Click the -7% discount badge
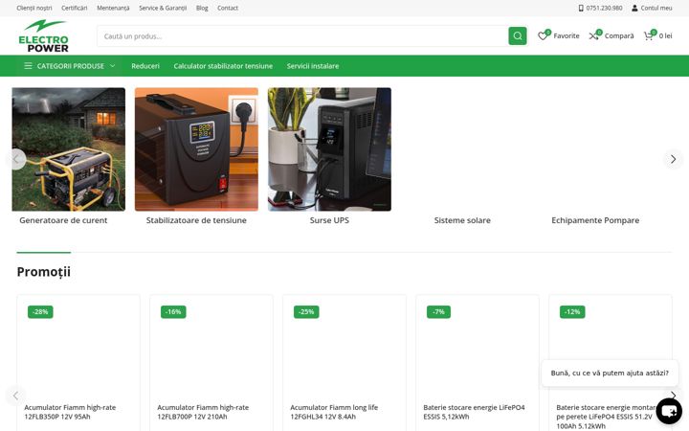 [x=438, y=312]
